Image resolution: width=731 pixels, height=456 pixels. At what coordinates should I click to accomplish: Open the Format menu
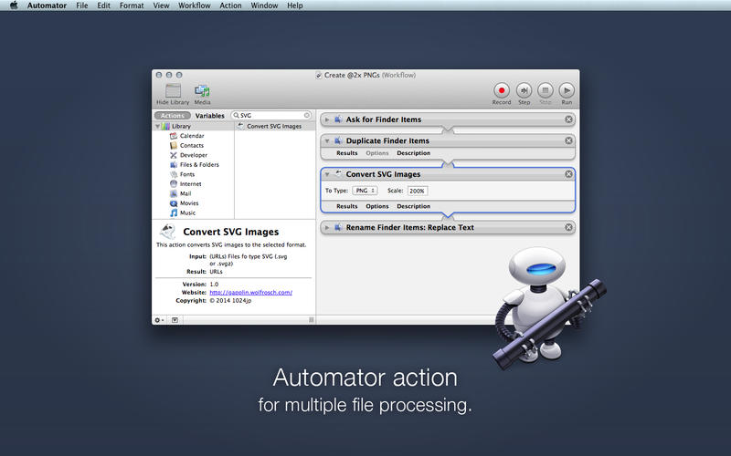coord(132,5)
